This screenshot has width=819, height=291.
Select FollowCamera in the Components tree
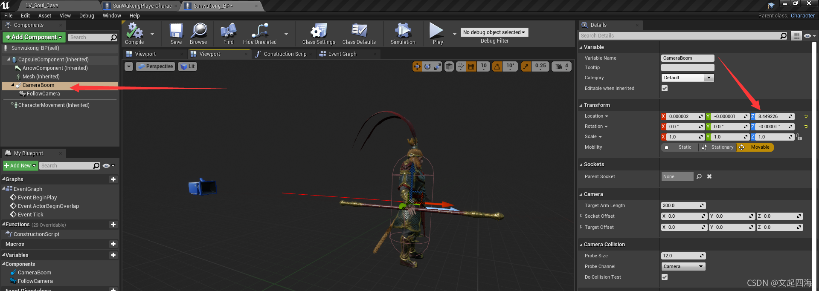click(x=43, y=94)
